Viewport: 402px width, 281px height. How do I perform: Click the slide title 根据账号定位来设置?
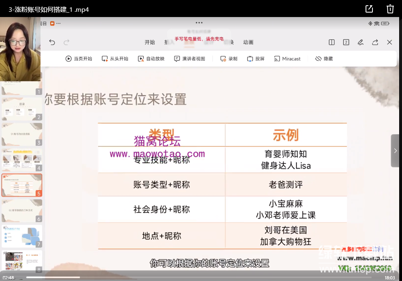[x=127, y=99]
